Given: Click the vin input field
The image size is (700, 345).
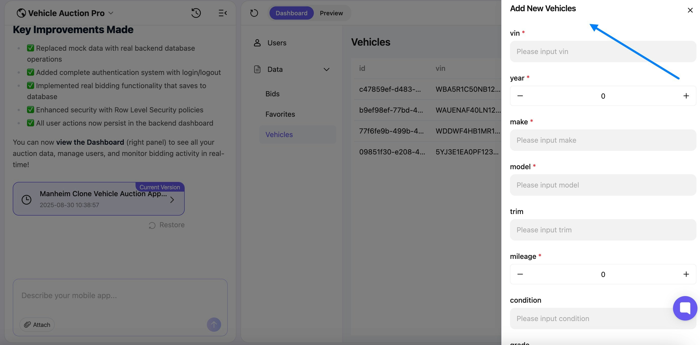Looking at the screenshot, I should 603,51.
